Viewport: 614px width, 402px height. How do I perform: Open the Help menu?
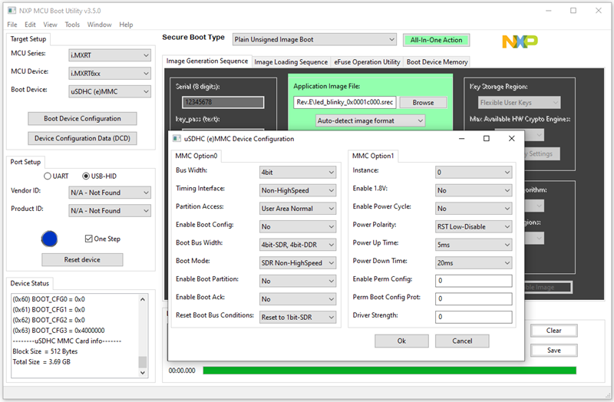point(126,25)
